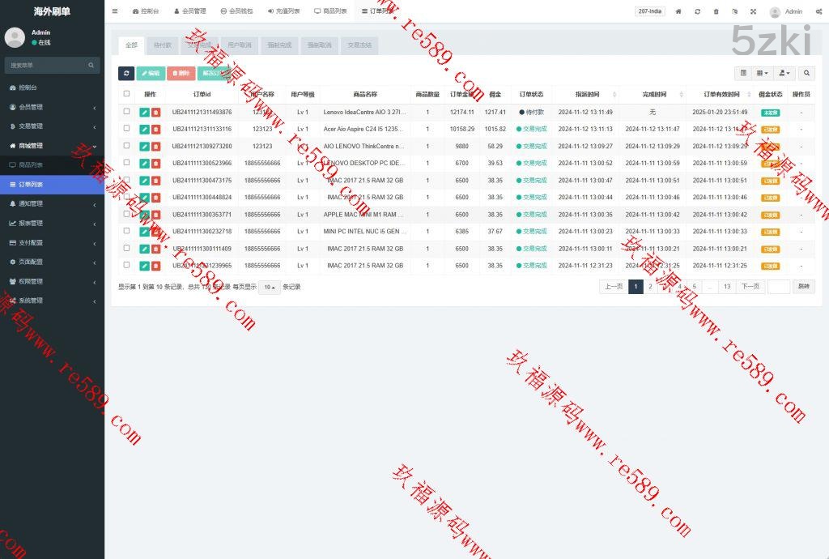Tick checkbox for order UB24111213111493876
Image resolution: width=829 pixels, height=559 pixels.
pos(126,112)
